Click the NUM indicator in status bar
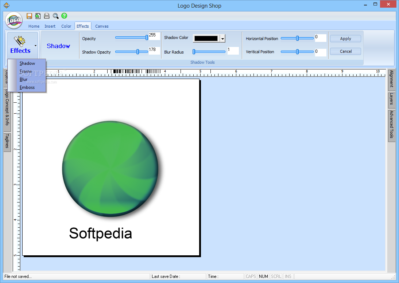This screenshot has height=283, width=399. pyautogui.click(x=263, y=276)
